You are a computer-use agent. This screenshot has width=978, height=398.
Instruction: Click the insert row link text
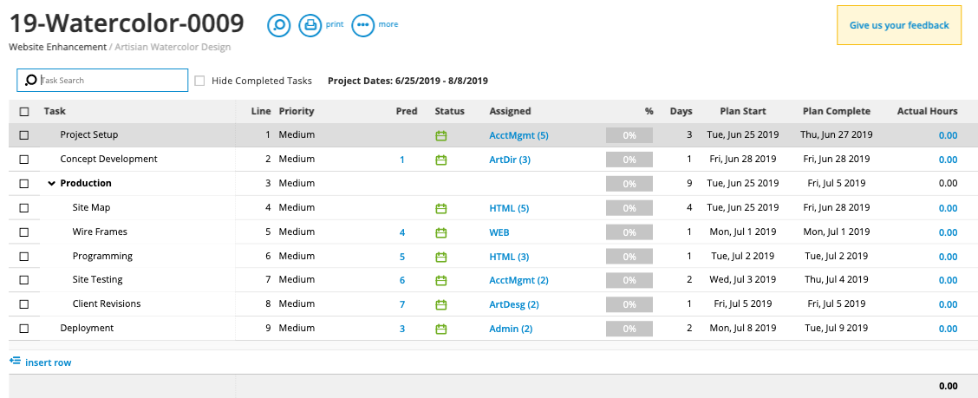click(48, 362)
